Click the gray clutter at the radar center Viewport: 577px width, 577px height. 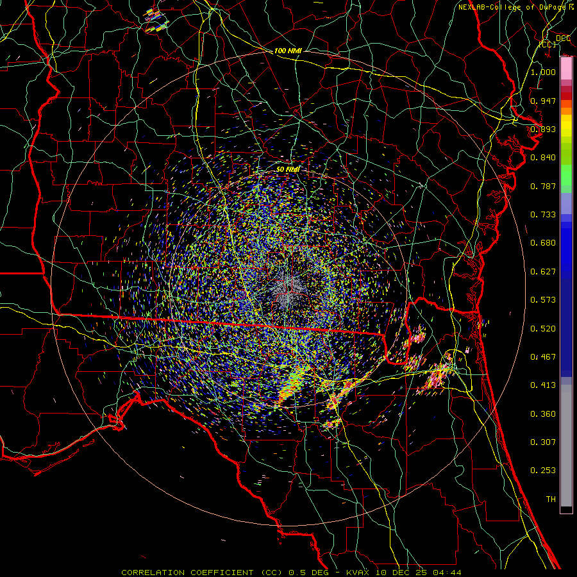click(x=288, y=288)
